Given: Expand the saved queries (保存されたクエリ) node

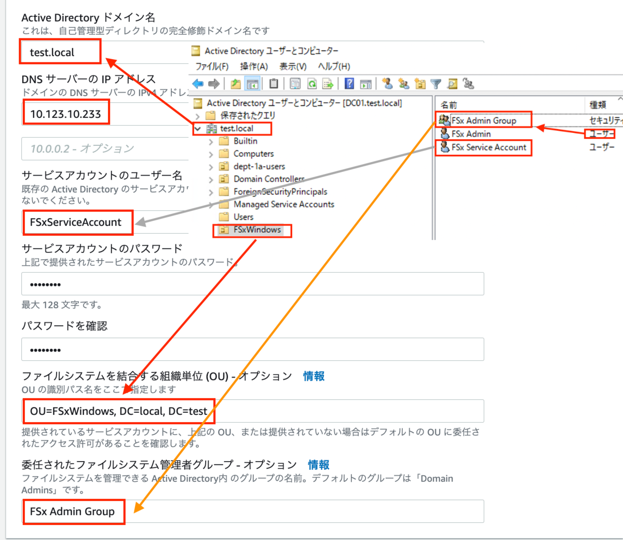Looking at the screenshot, I should point(198,116).
